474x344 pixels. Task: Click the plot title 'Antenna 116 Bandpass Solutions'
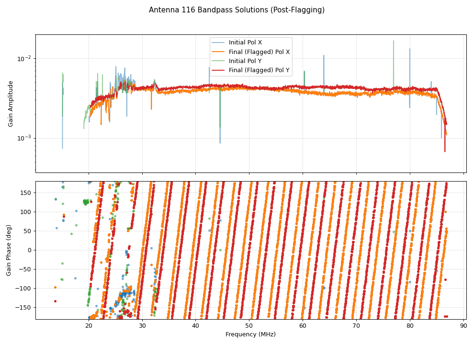coord(237,10)
